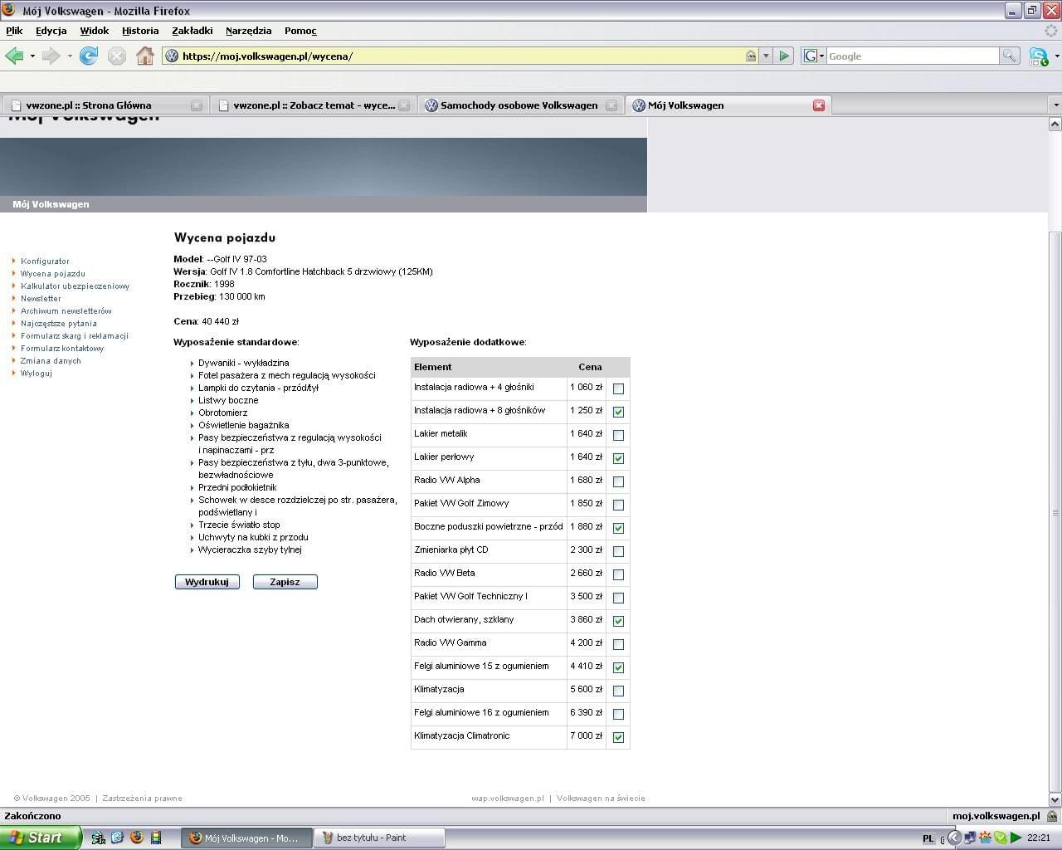The width and height of the screenshot is (1062, 850).
Task: Close the vwzone.pl Strona Główna tab
Action: pyautogui.click(x=197, y=105)
